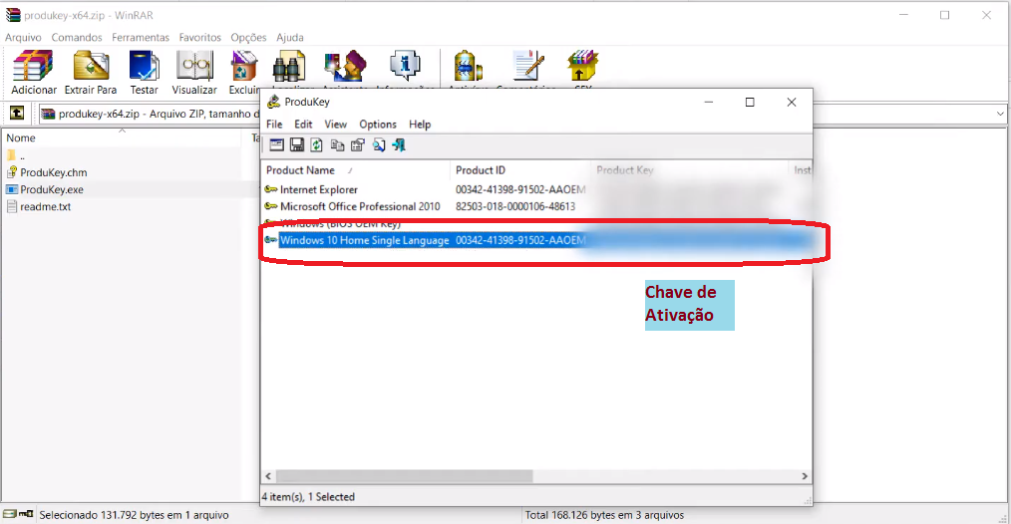Click the drive icon in WinRAR status bar

tap(10, 514)
